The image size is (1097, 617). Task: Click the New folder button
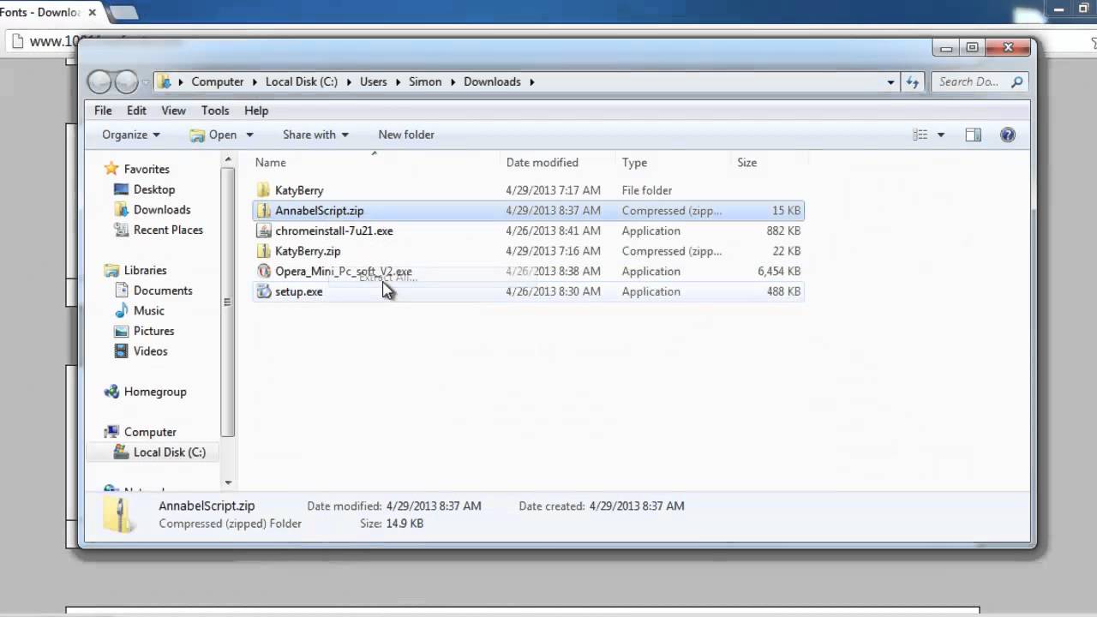406,135
